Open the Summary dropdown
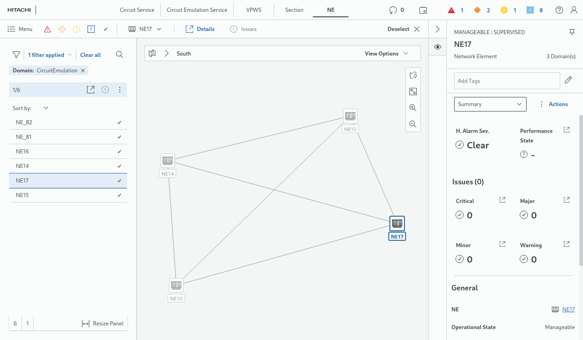The height and width of the screenshot is (340, 583). pyautogui.click(x=490, y=104)
